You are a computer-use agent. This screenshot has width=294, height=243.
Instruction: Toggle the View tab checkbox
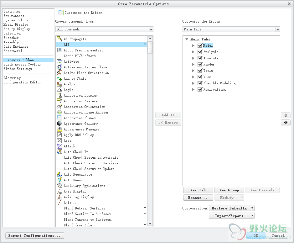pos(200,77)
